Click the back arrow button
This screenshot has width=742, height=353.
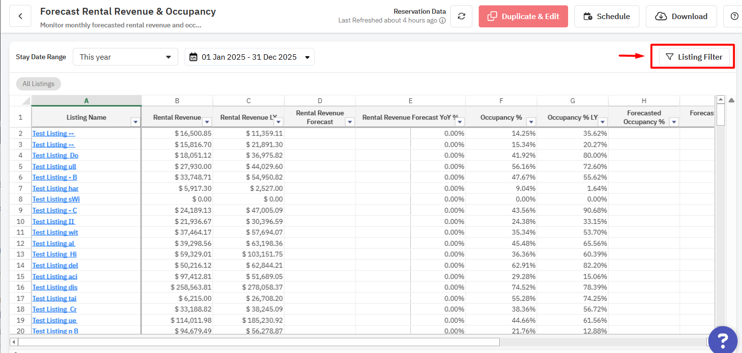21,16
